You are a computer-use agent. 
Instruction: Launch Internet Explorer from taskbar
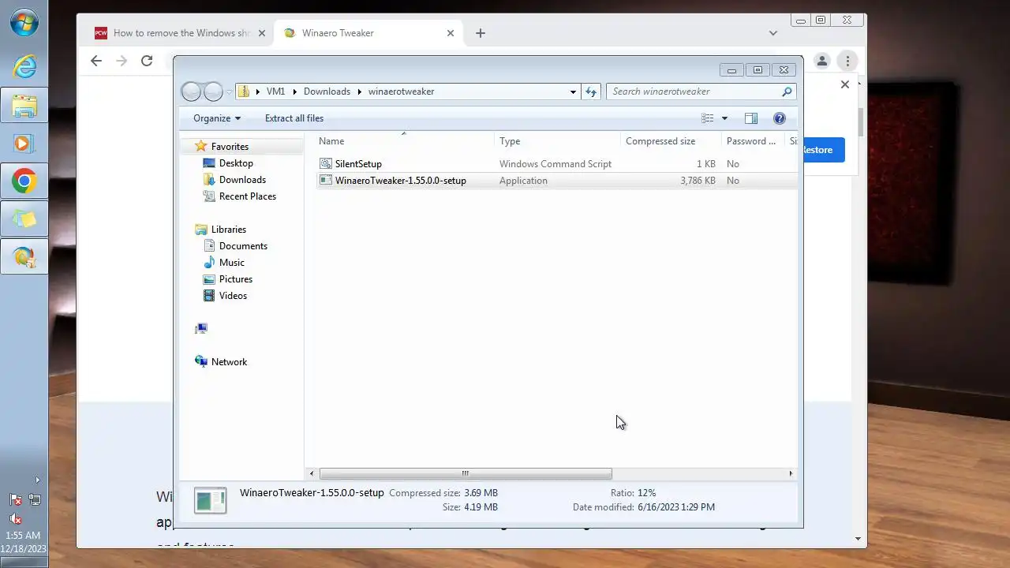click(x=24, y=65)
